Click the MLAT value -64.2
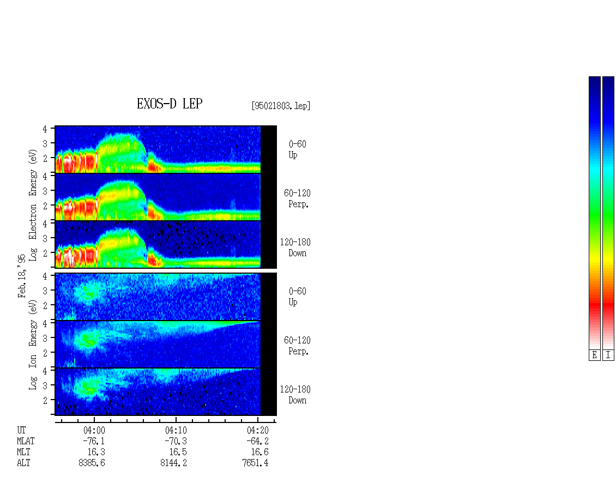Viewport: 616px width, 477px height. point(258,441)
